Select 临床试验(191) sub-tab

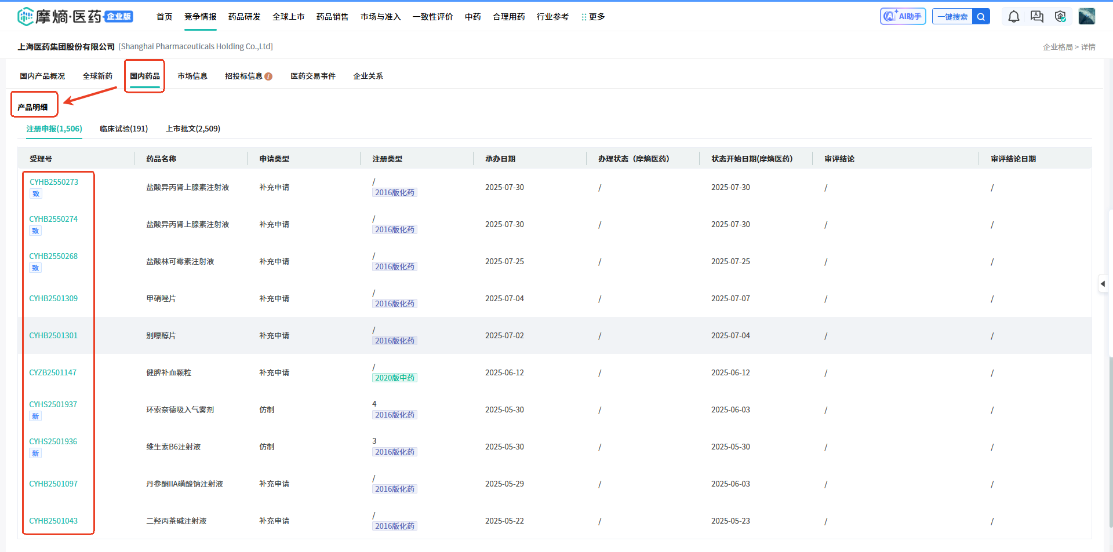123,129
